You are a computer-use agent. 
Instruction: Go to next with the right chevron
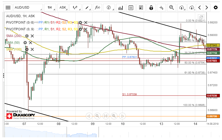[206, 8]
